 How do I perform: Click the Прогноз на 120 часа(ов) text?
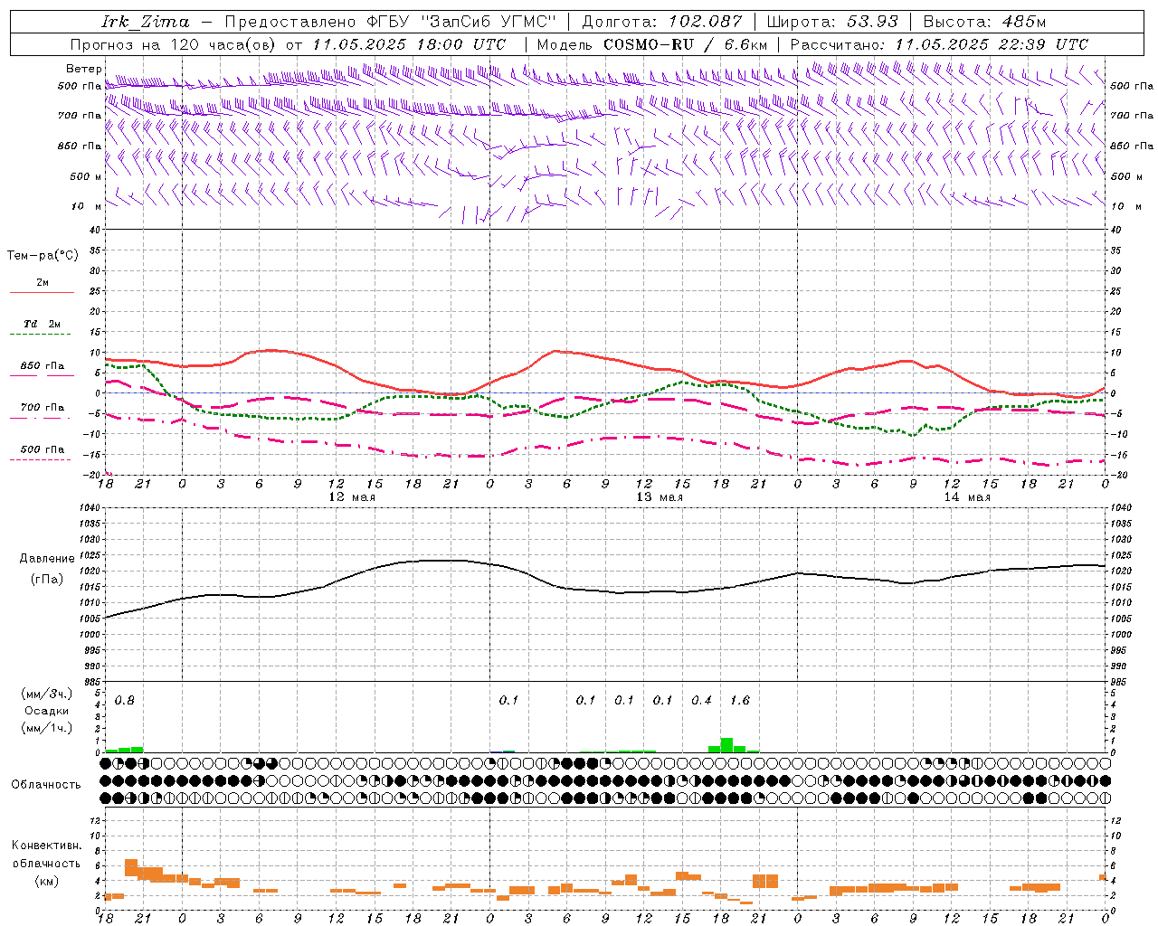click(175, 44)
